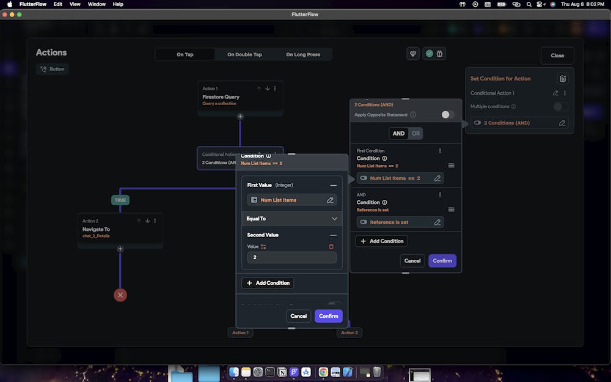Screen dimensions: 611x382
Task: Click info icon next to Multiple conditions
Action: point(514,106)
